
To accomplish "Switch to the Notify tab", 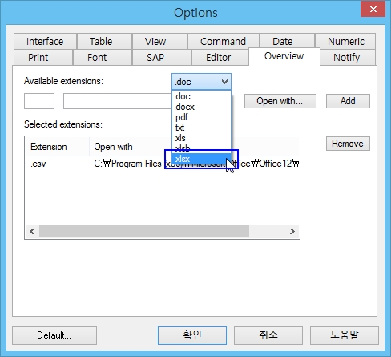I will 347,58.
